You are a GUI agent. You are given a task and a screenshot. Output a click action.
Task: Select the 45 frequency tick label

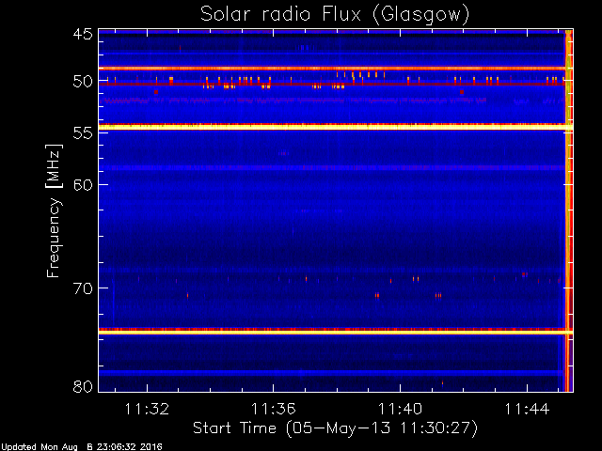pyautogui.click(x=83, y=34)
